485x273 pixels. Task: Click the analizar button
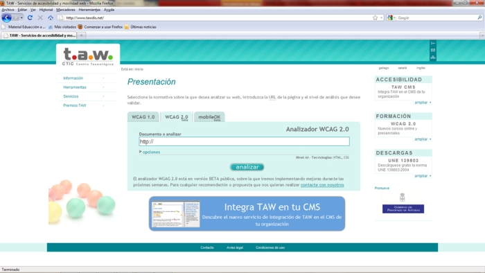(x=247, y=167)
